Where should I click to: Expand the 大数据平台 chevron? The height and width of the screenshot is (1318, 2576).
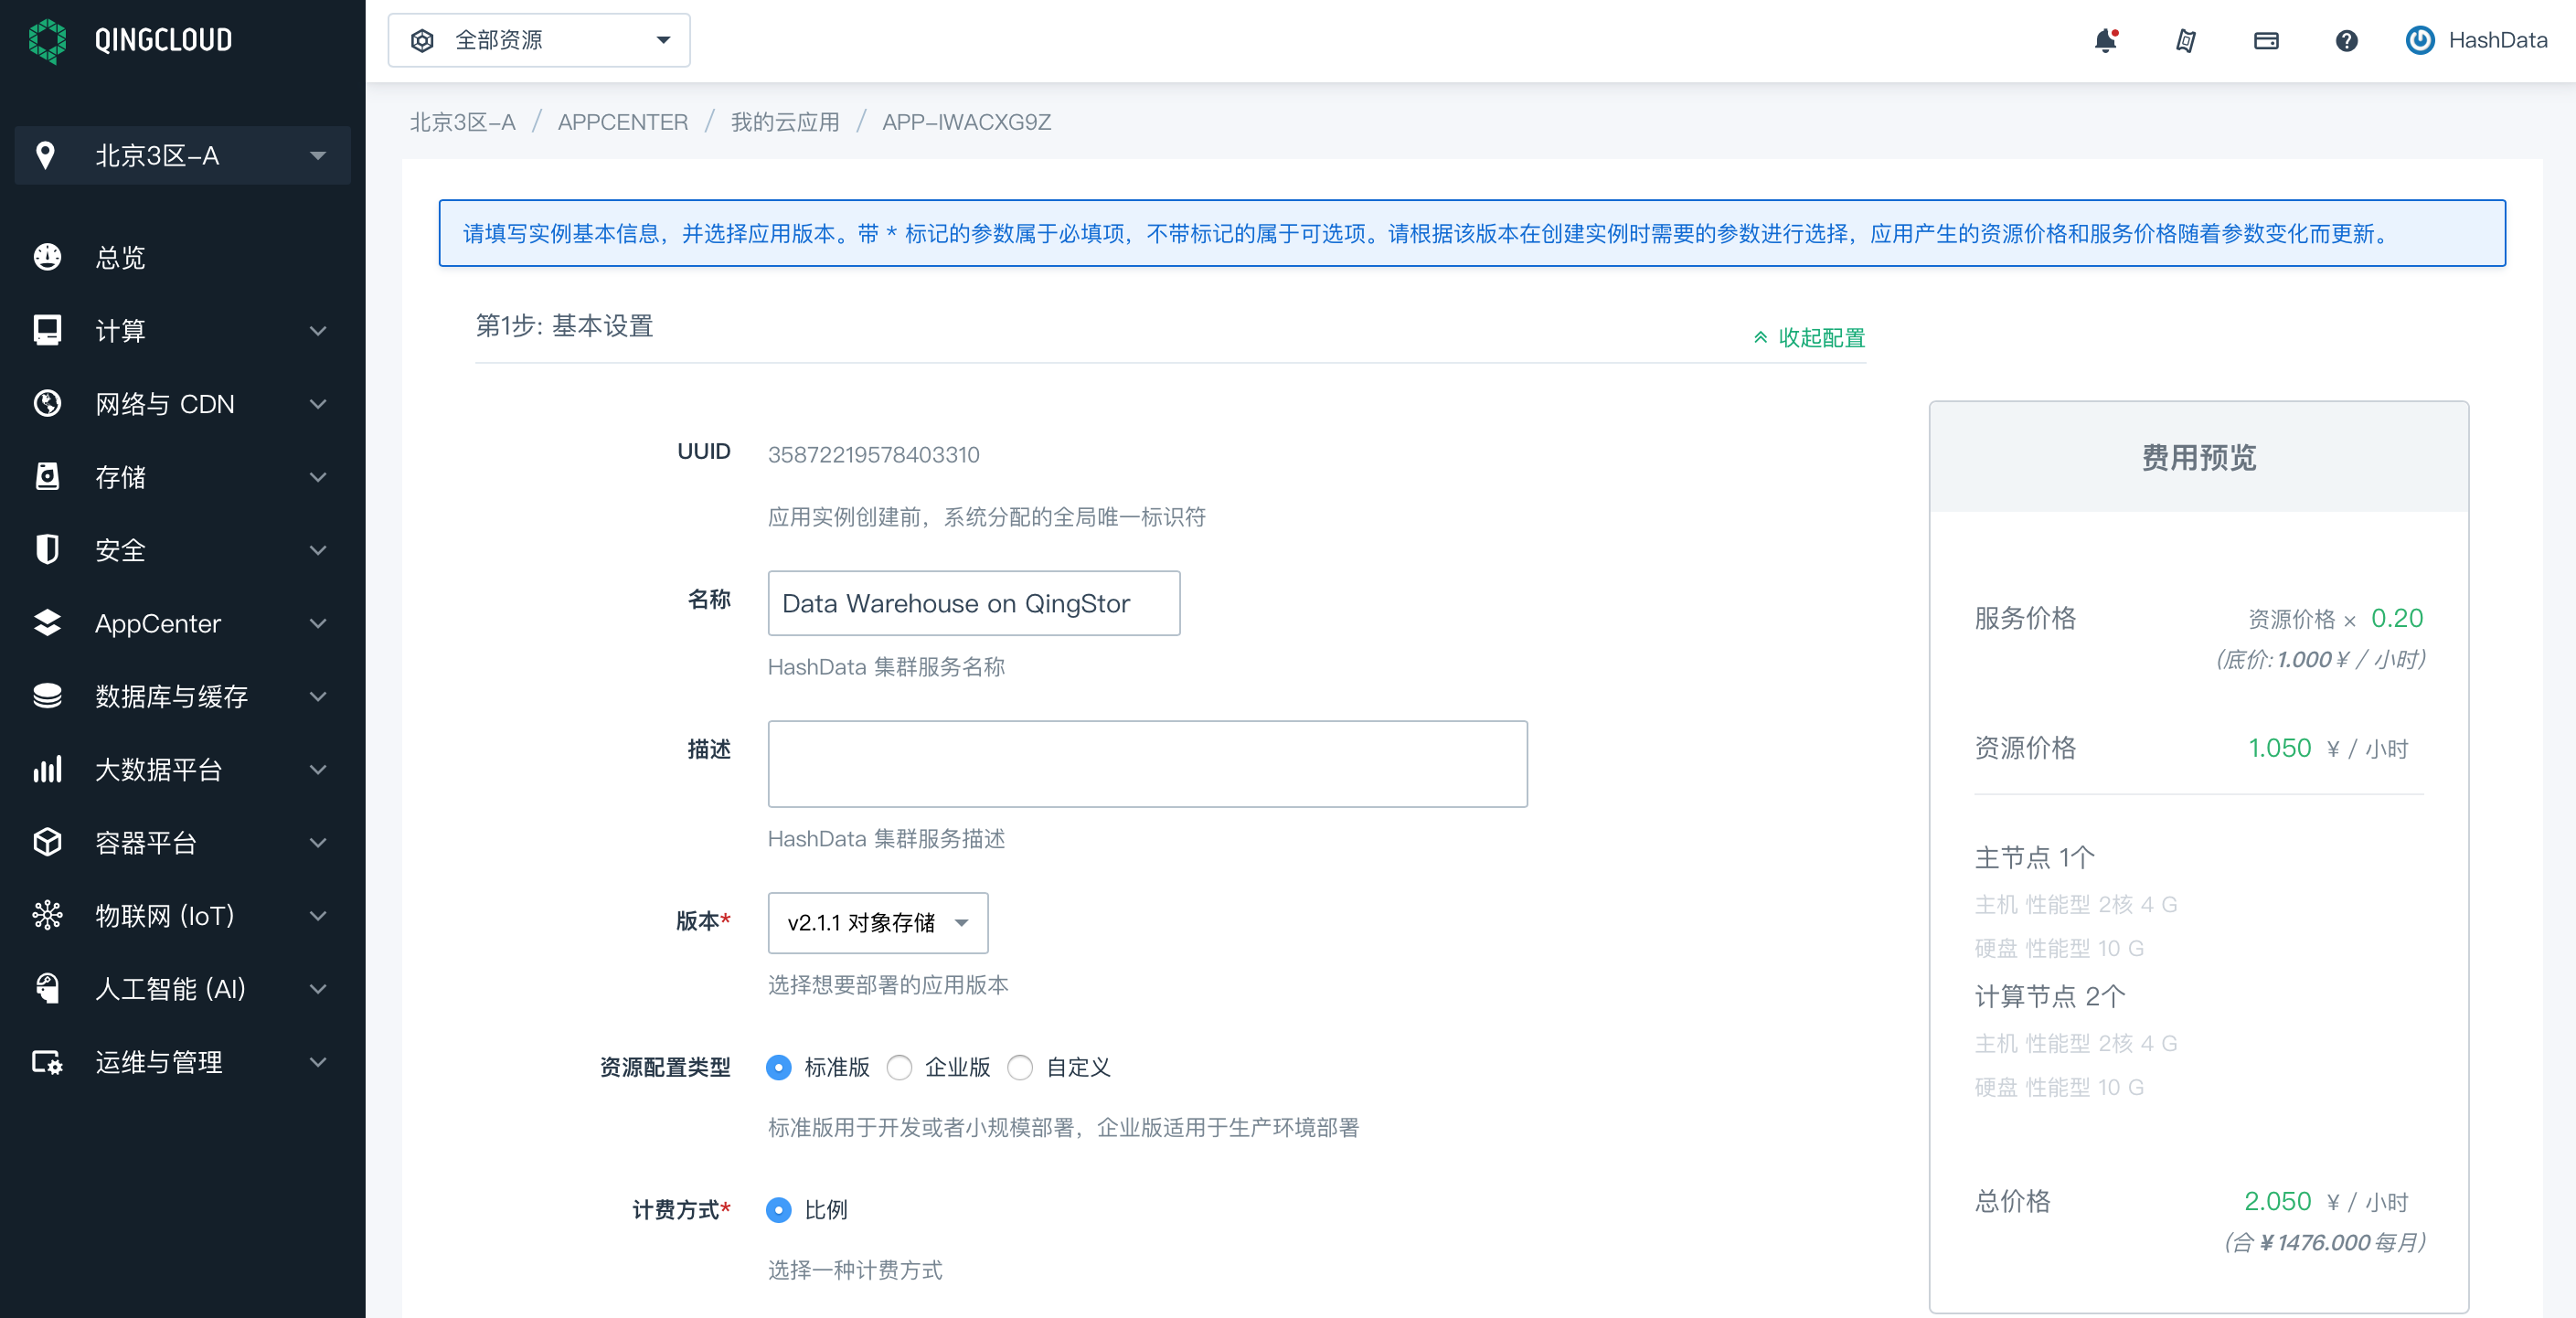(x=318, y=768)
